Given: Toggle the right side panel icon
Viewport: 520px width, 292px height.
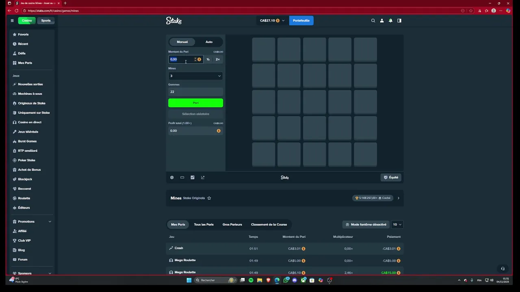Looking at the screenshot, I should [x=399, y=21].
